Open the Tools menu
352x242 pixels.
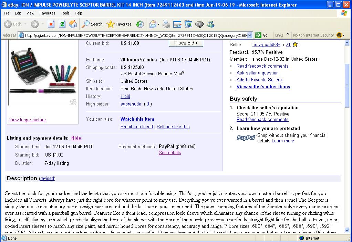pos(65,13)
